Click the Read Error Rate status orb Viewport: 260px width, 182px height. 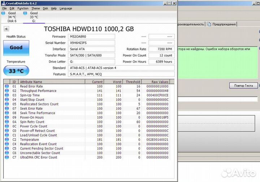click(x=7, y=86)
